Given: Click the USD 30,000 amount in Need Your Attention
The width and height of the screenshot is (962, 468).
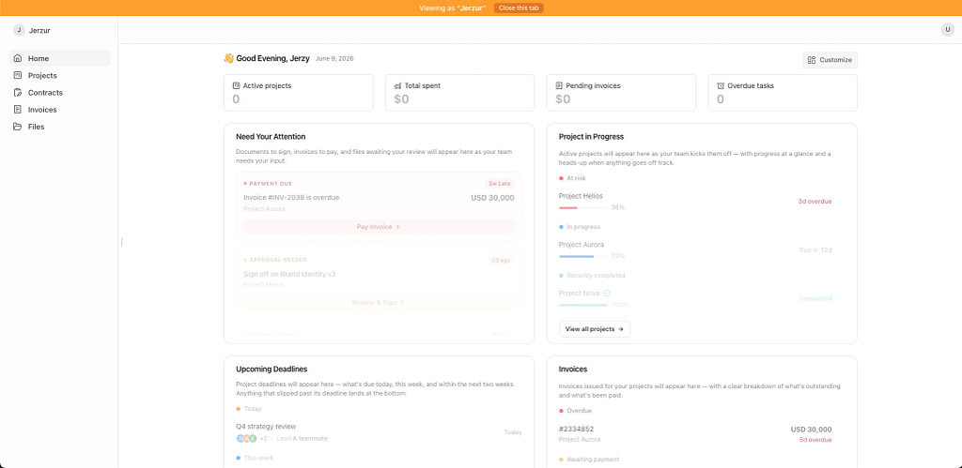Looking at the screenshot, I should [492, 198].
